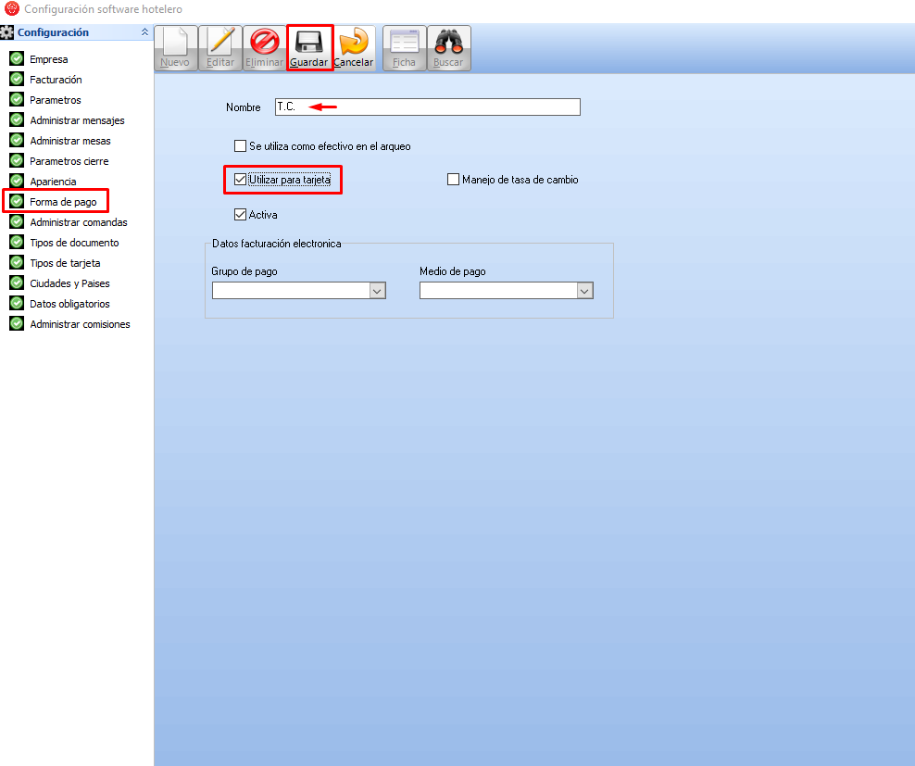Go to 'Facturación' in the sidebar
Screen dimensions: 915x766
coord(56,80)
